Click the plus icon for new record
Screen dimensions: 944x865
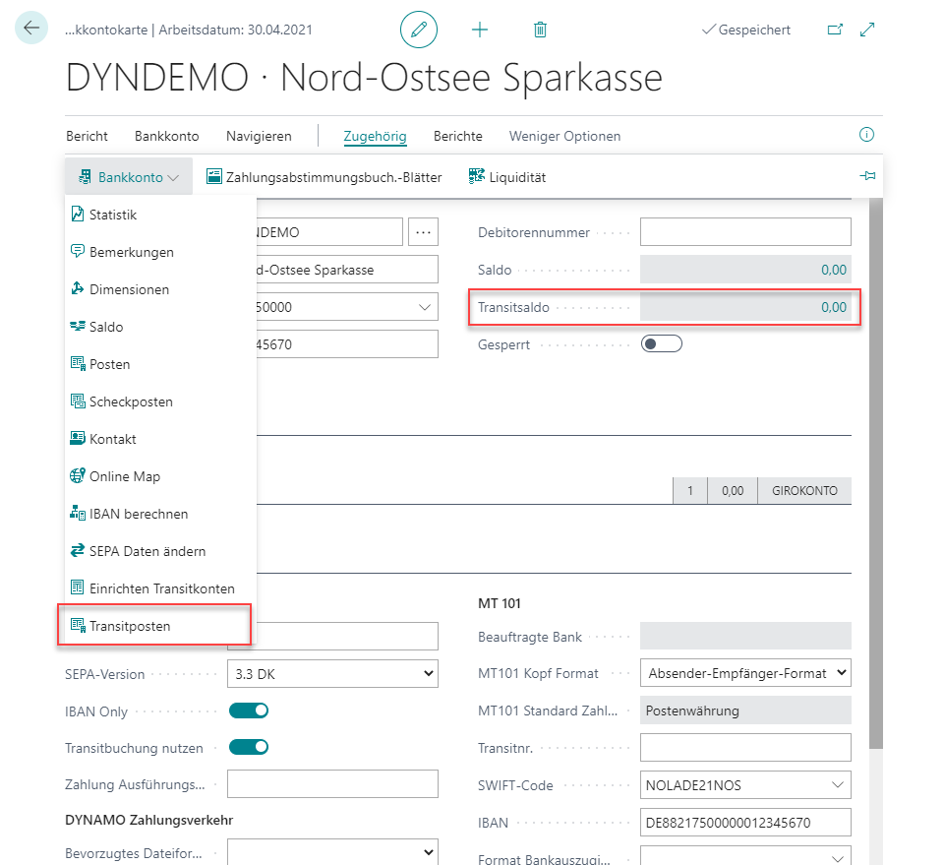(480, 30)
